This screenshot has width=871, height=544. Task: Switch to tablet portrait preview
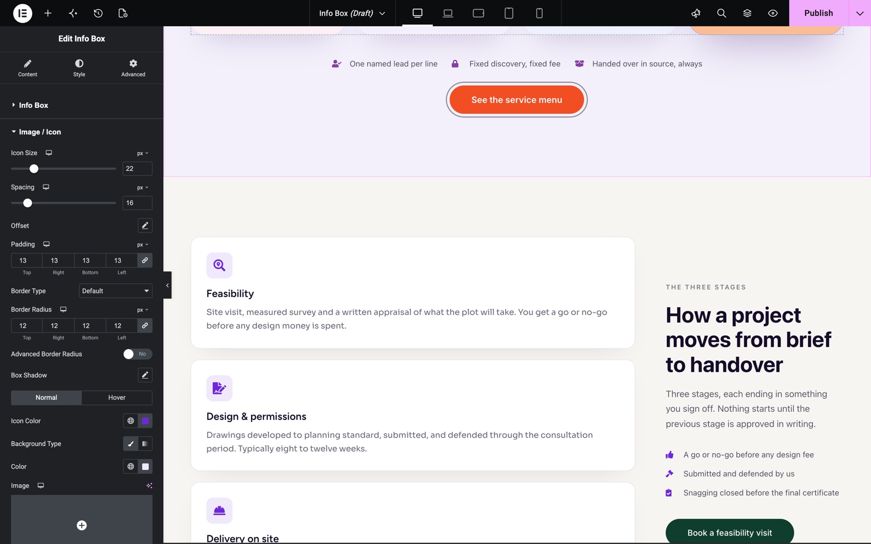coord(509,13)
